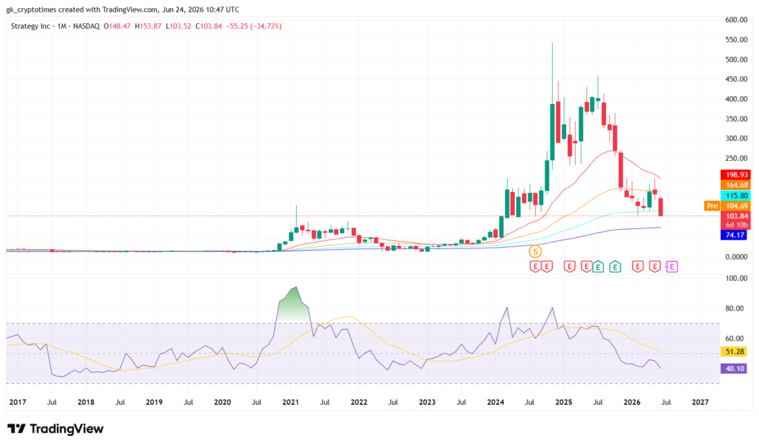Open the red earnings marker near May 2026
Image resolution: width=759 pixels, height=447 pixels.
tap(654, 266)
